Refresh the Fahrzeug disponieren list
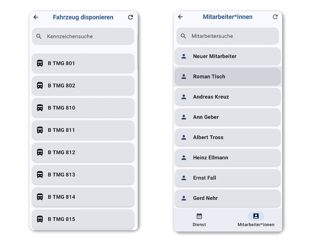 click(x=130, y=17)
